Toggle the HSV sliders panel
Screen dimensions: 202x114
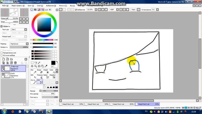[x=39, y=9]
